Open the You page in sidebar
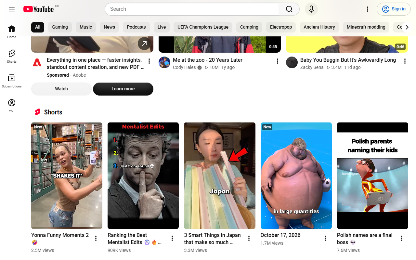 click(12, 106)
